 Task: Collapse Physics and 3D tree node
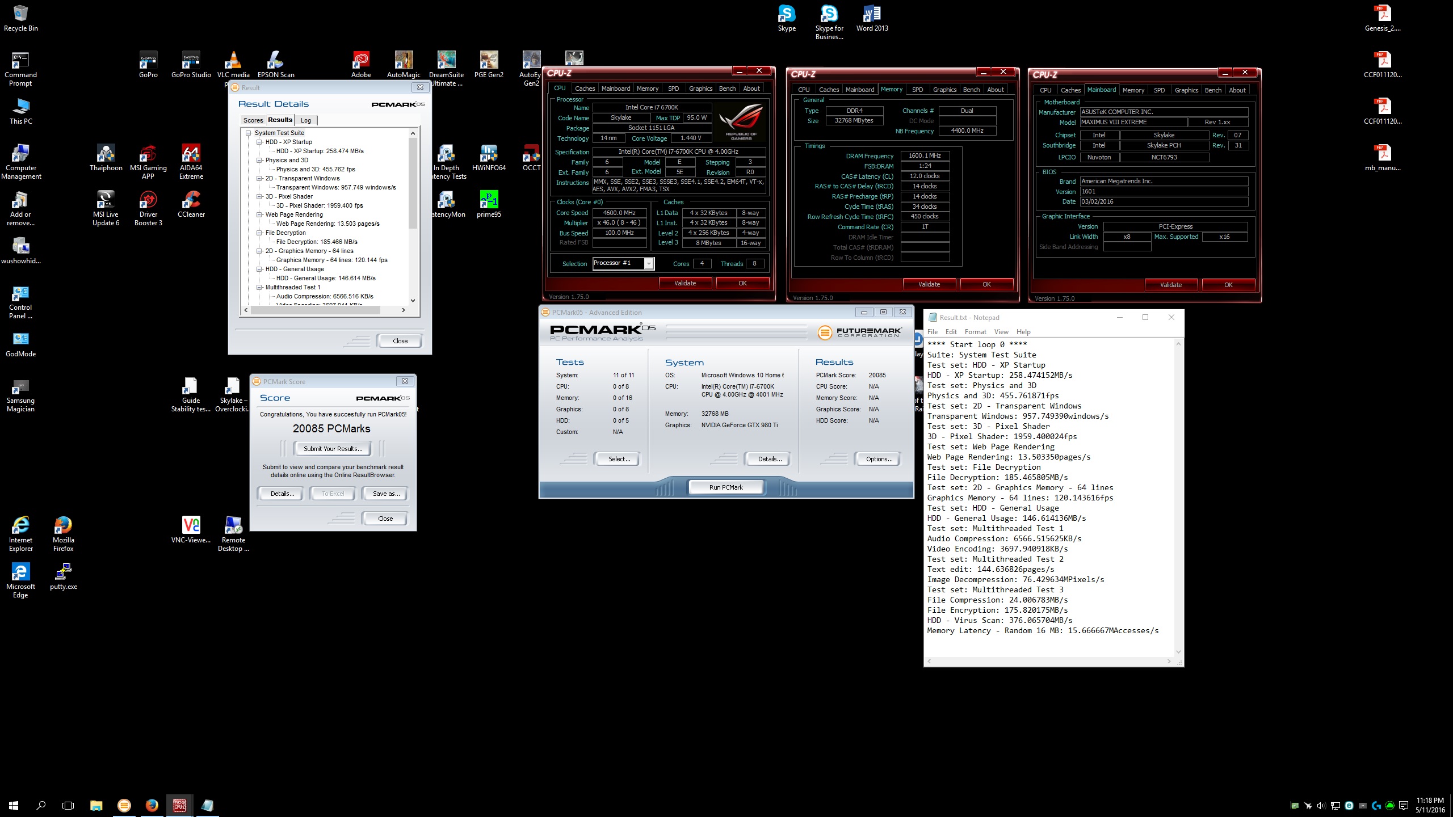[x=259, y=160]
